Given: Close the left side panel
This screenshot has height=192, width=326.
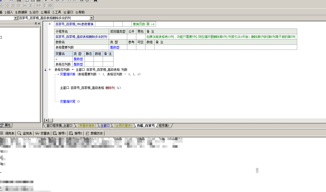Looking at the screenshot, I should point(39,23).
